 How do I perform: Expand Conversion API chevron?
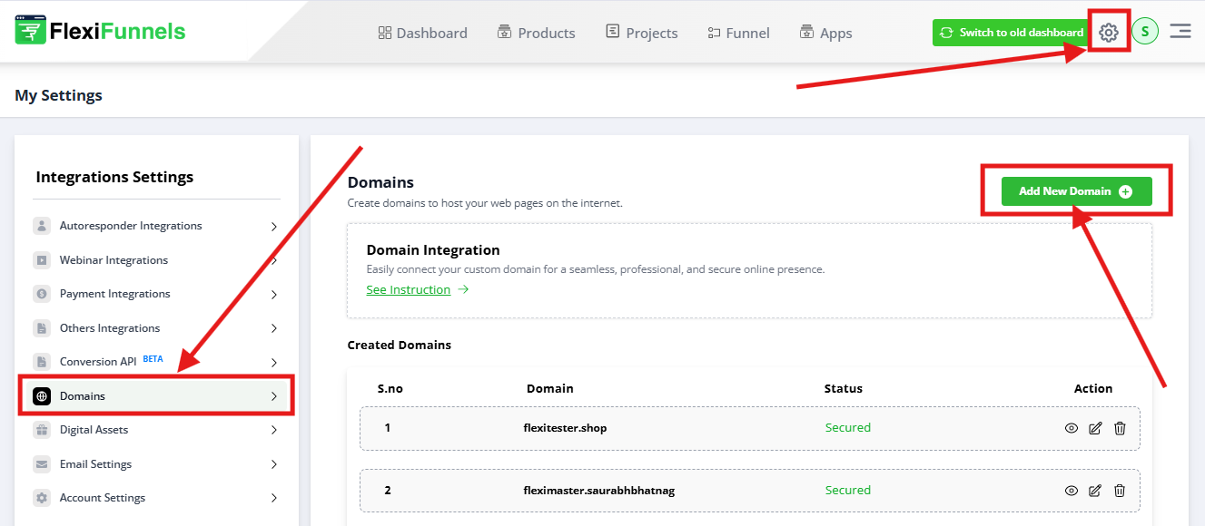pos(274,363)
